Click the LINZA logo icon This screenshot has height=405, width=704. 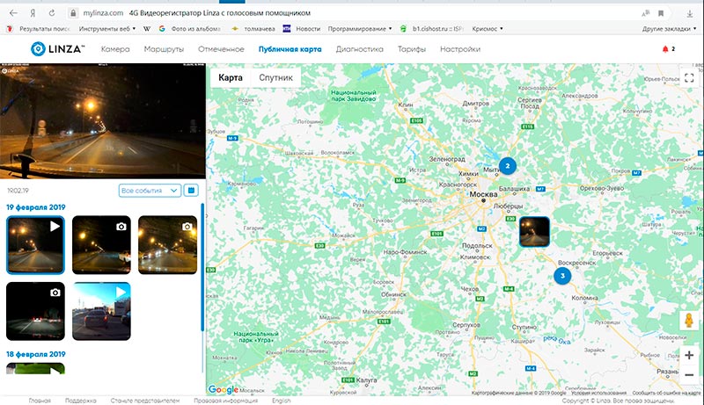click(x=38, y=50)
